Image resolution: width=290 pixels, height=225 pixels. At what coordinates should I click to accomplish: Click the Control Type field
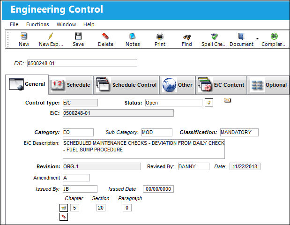(x=80, y=103)
